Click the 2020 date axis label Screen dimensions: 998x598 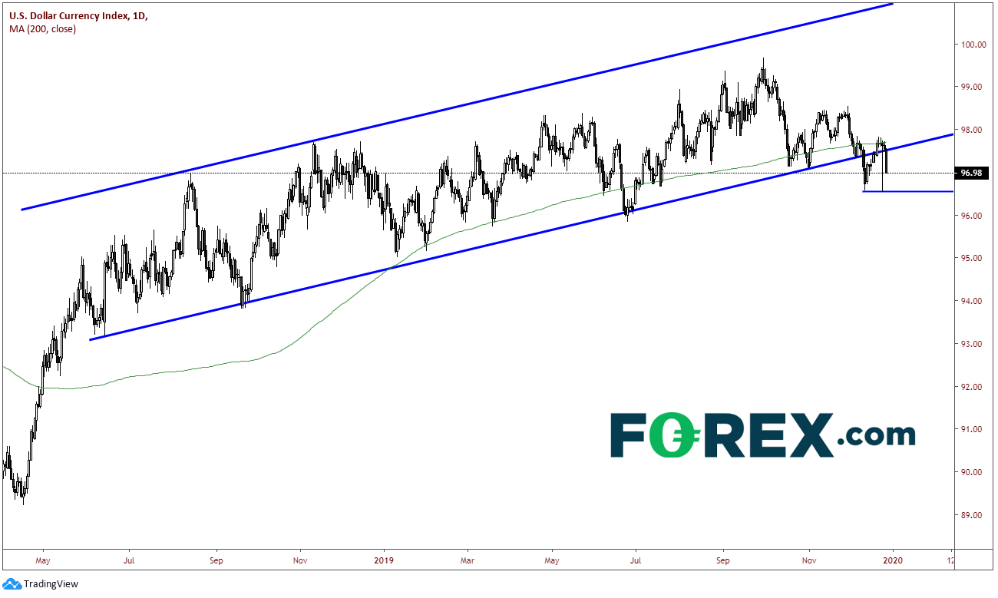pos(891,560)
